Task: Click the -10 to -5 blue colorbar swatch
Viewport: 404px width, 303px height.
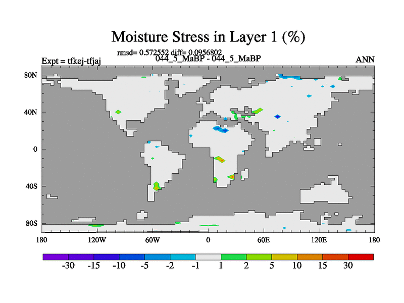Action: (x=132, y=257)
